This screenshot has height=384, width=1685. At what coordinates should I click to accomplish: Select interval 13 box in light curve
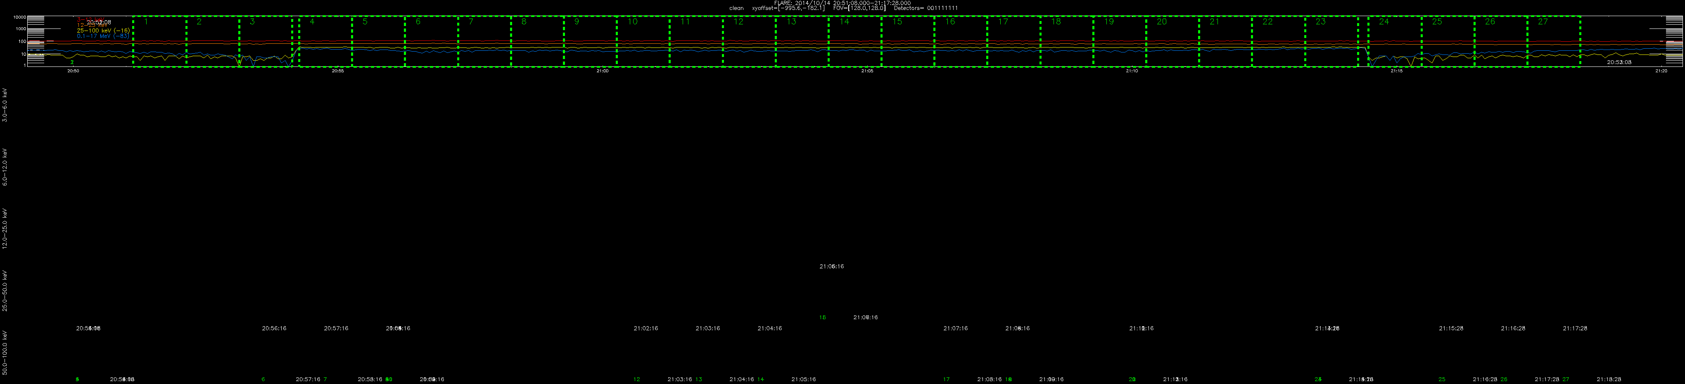[802, 41]
